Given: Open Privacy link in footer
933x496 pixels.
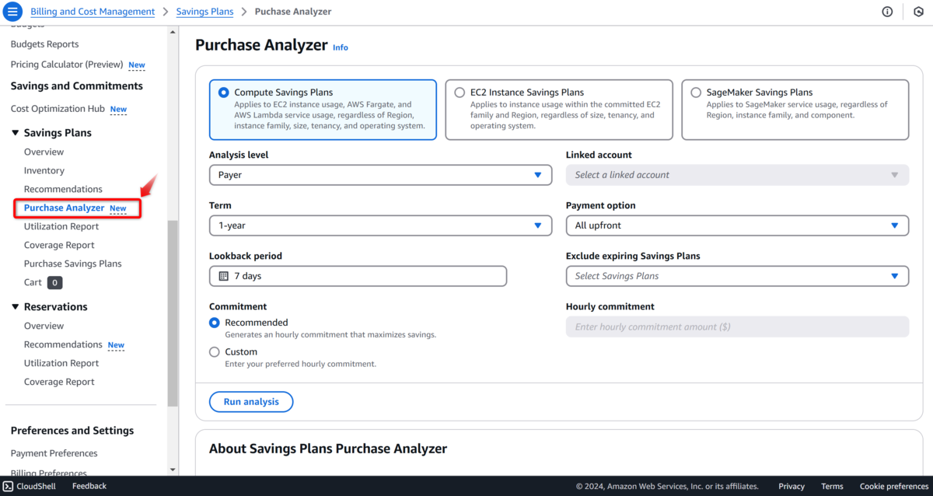Looking at the screenshot, I should pos(791,486).
